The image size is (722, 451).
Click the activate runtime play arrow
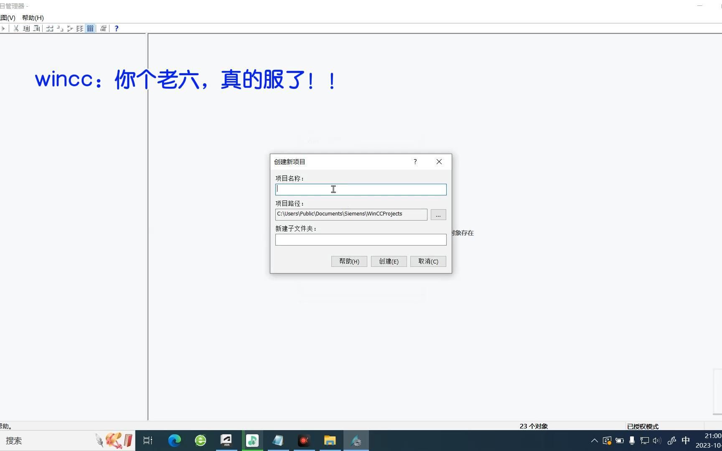[x=3, y=28]
